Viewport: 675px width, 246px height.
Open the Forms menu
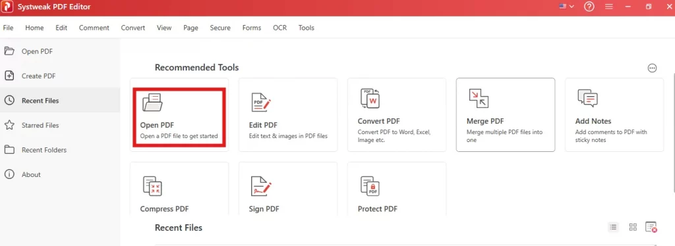pyautogui.click(x=251, y=28)
